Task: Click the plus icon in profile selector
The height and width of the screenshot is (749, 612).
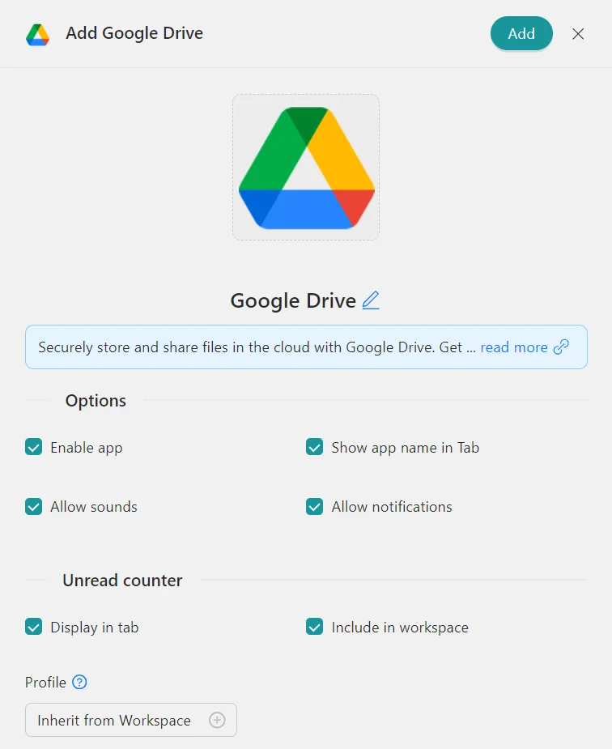Action: pyautogui.click(x=217, y=720)
